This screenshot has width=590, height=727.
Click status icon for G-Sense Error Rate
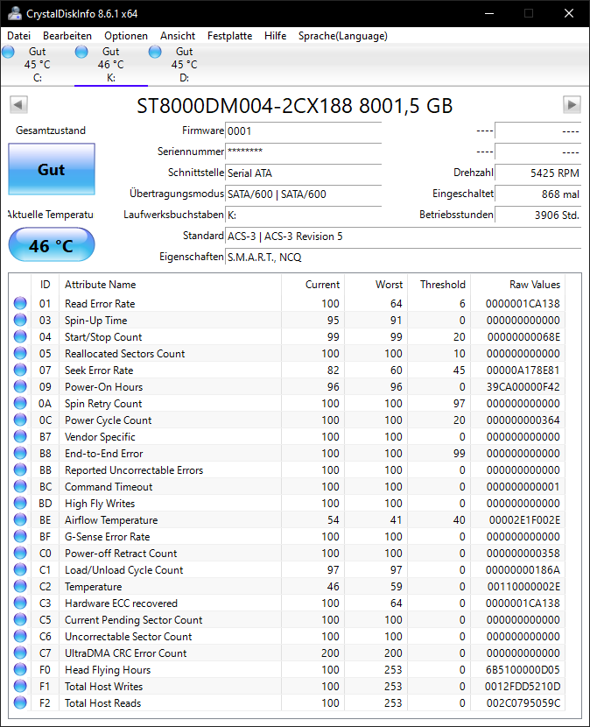[x=20, y=536]
